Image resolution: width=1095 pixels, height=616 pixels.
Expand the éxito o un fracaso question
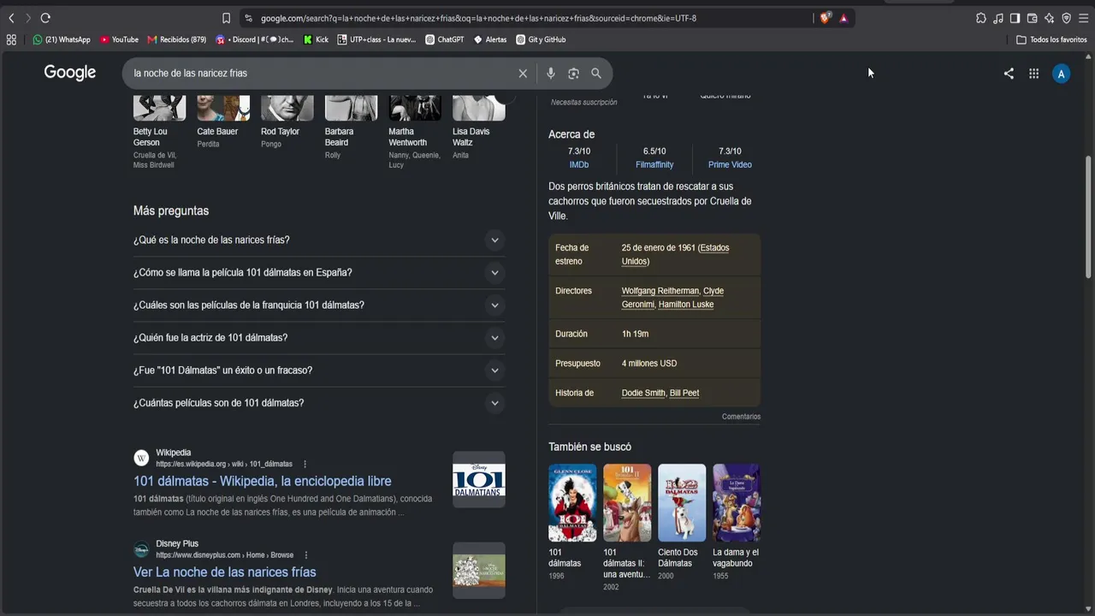pos(319,370)
